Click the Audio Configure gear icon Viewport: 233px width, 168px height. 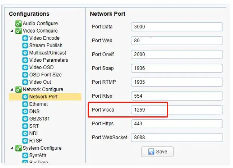[x=18, y=24]
